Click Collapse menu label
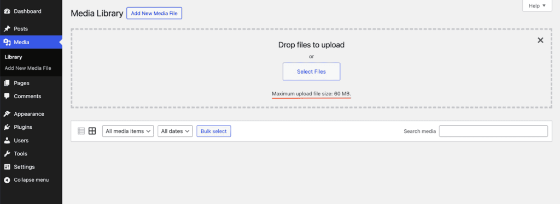Screen dimensions: 560x204 pyautogui.click(x=31, y=180)
